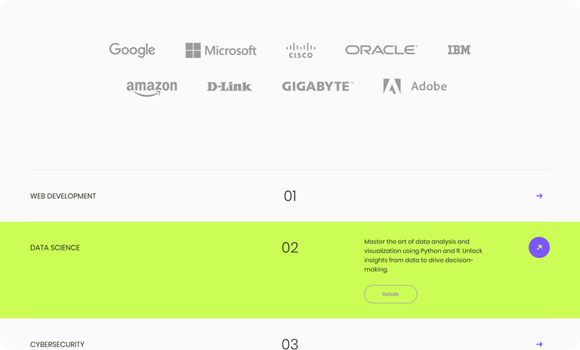Open Data Science via purple circle arrow button
Screen dimensions: 580x350
(539, 247)
